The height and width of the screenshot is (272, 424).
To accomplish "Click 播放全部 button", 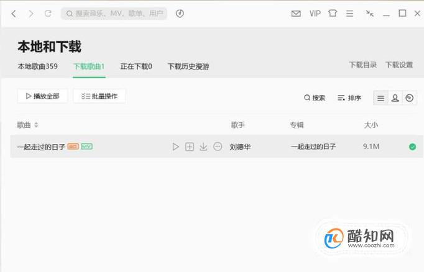I will [x=42, y=96].
